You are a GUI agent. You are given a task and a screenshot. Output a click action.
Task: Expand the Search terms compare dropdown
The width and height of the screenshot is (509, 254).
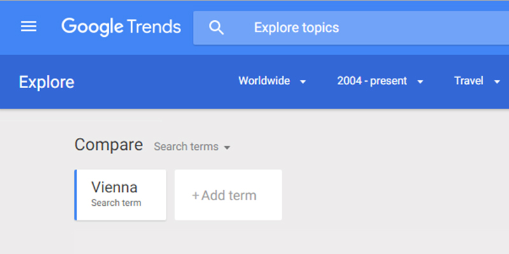click(x=192, y=147)
